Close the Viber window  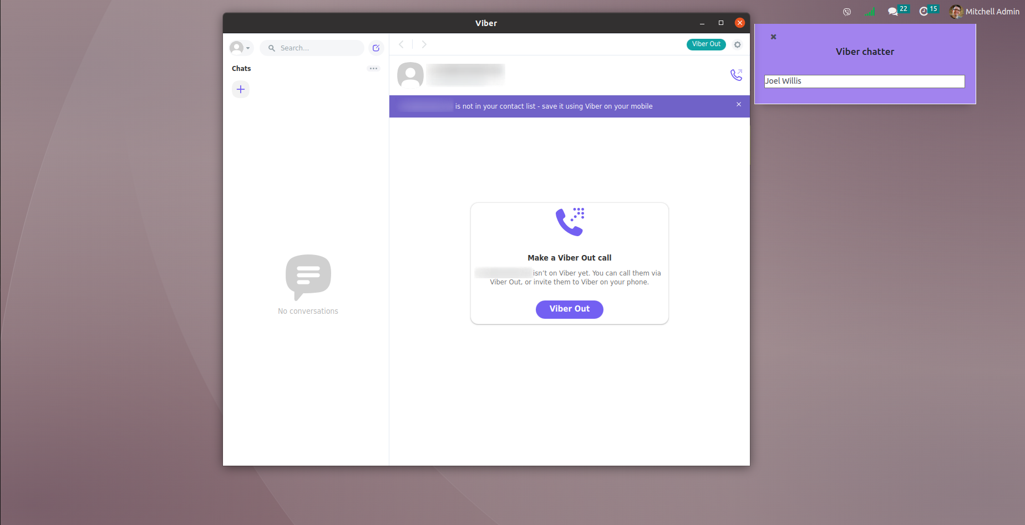point(740,23)
